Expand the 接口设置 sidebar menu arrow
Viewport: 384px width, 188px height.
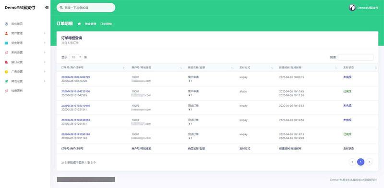coord(45,62)
